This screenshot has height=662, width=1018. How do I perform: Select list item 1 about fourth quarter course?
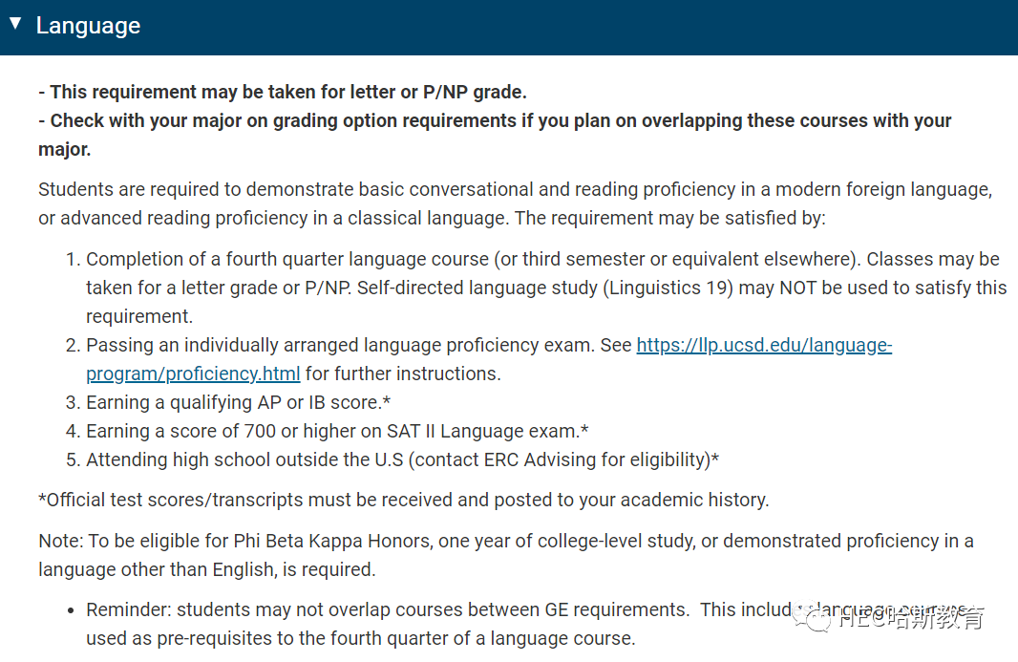point(536,288)
